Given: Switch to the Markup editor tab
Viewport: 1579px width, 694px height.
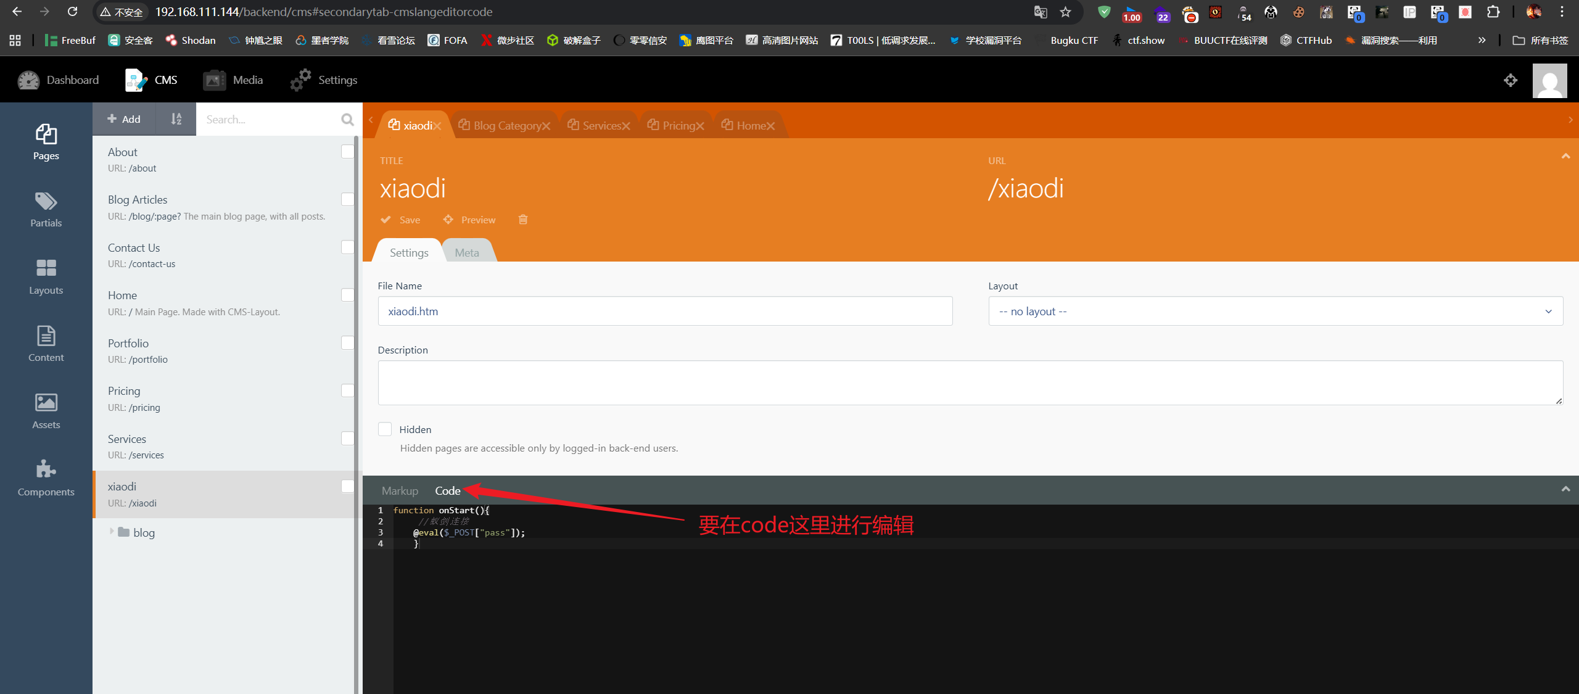Looking at the screenshot, I should pos(400,491).
